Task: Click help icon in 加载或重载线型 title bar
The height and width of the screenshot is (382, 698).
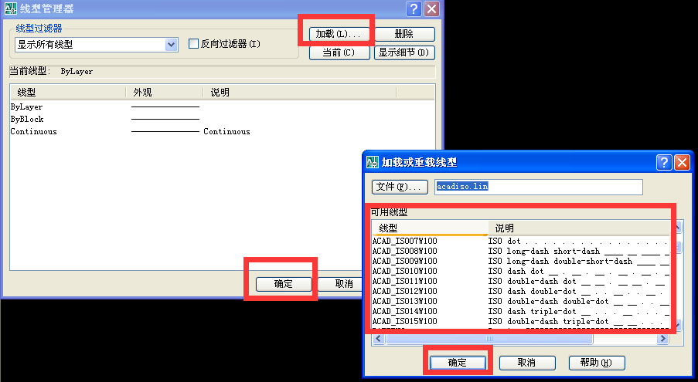Action: [x=664, y=163]
